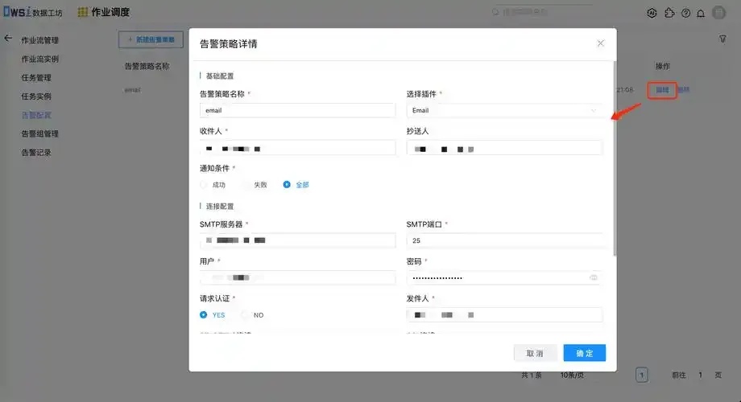This screenshot has width=741, height=402.
Task: Focus the 密码 password field
Action: (504, 277)
